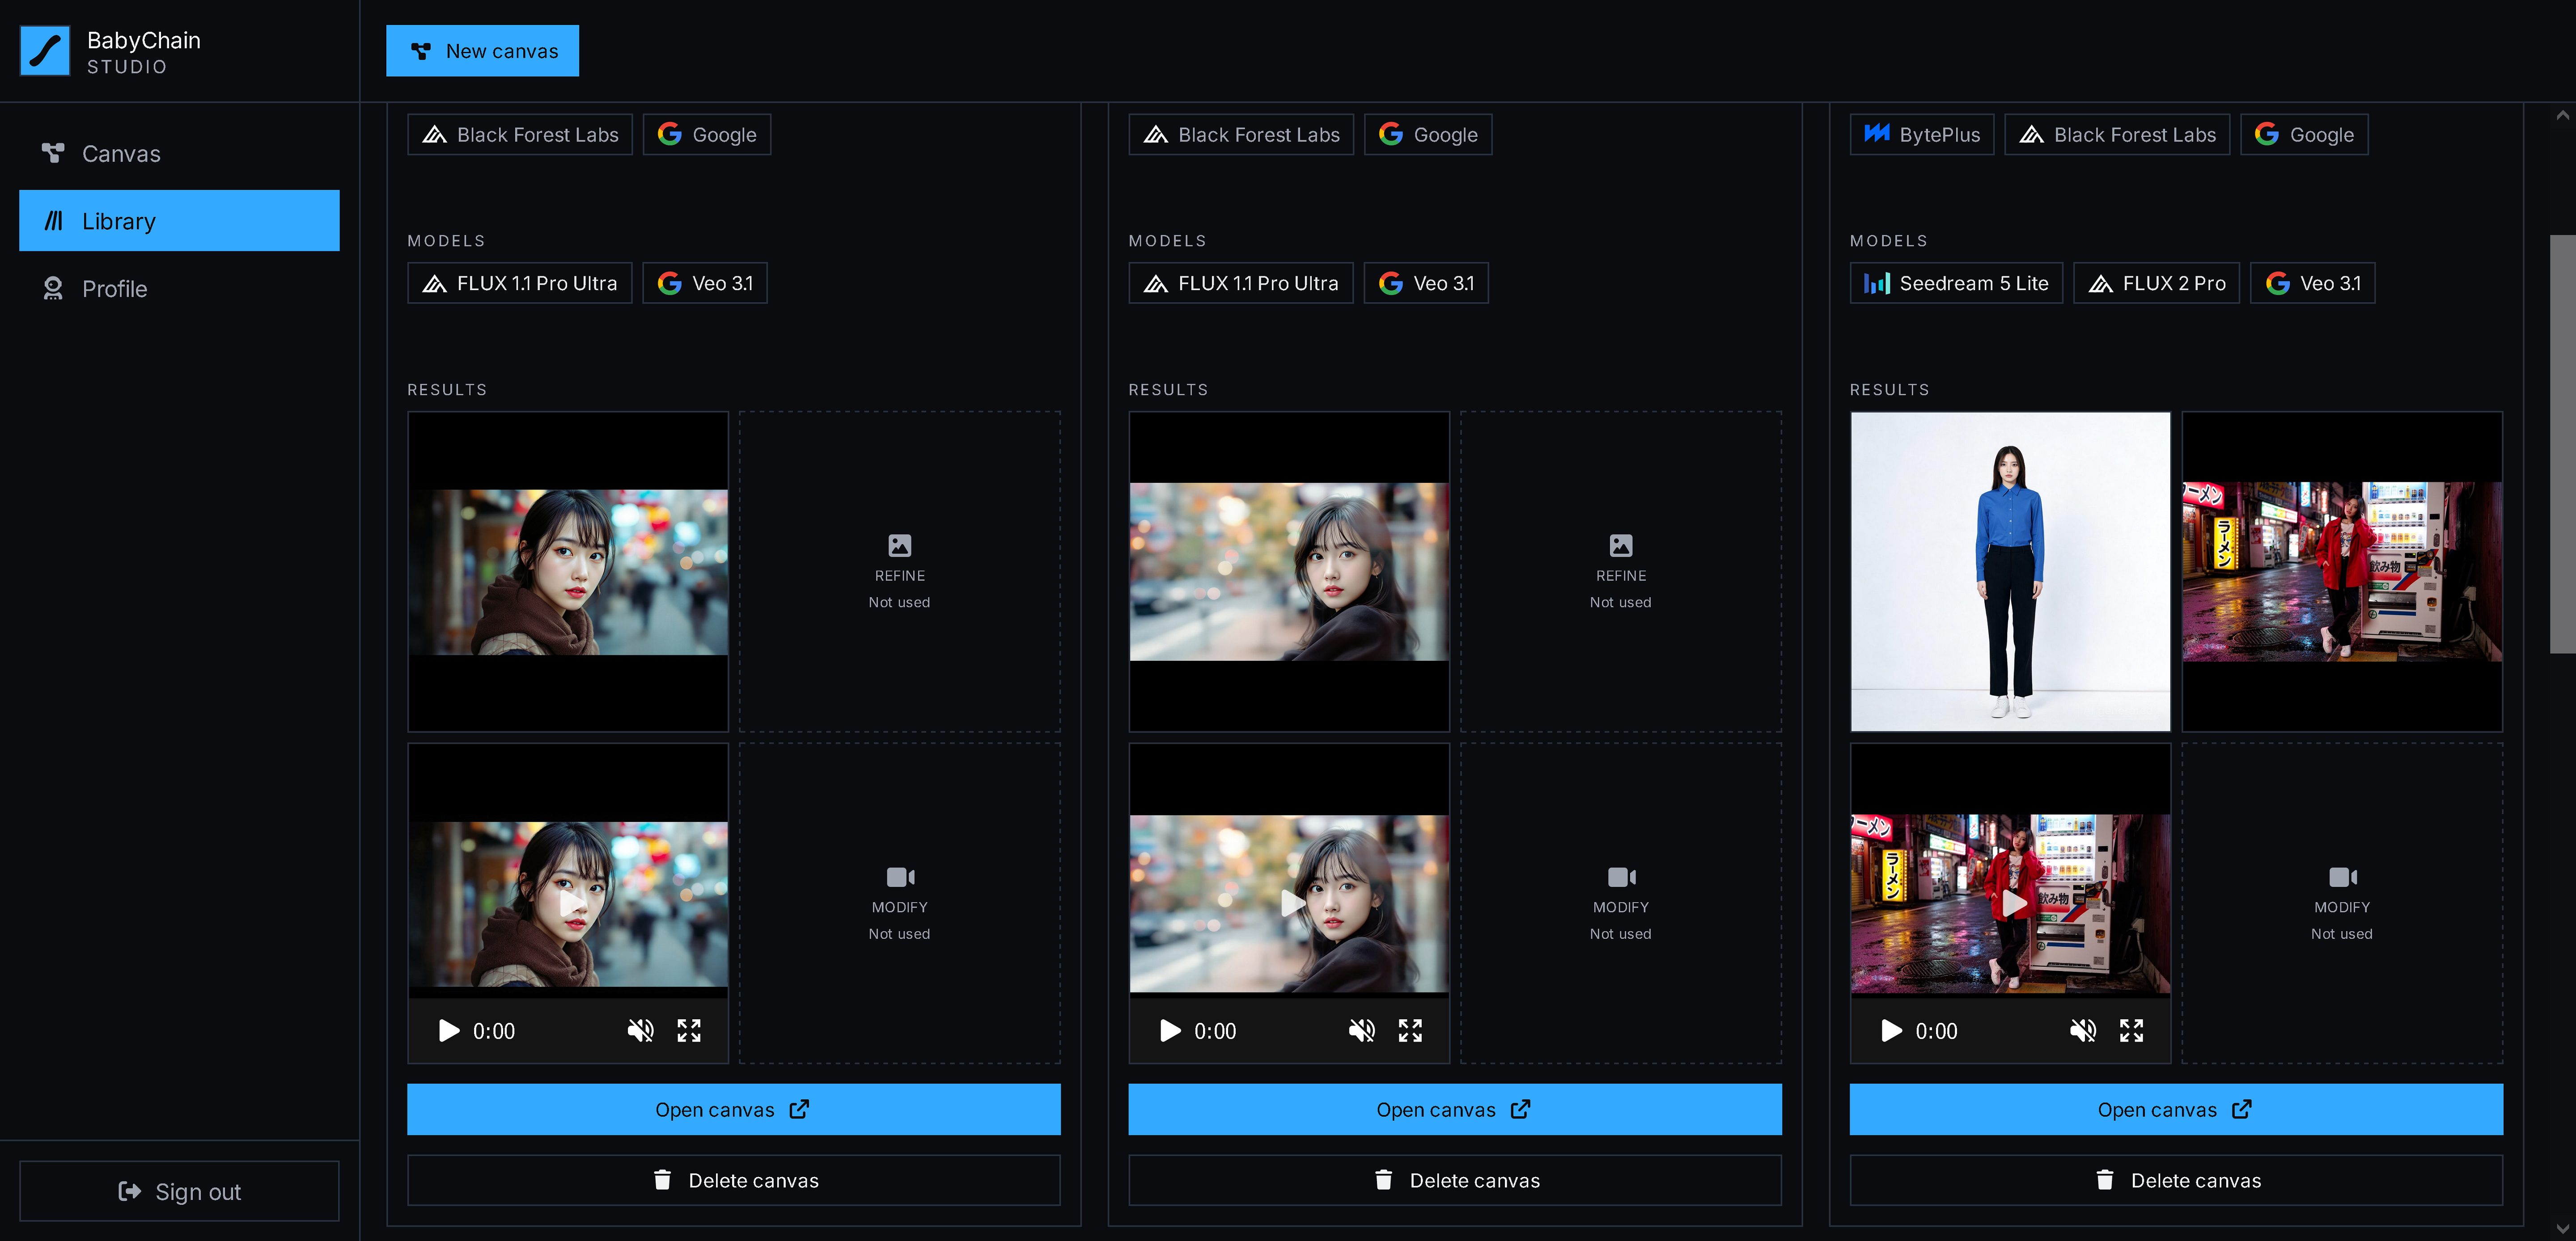Click Black Forest Labs tag in third card

[x=2117, y=135]
